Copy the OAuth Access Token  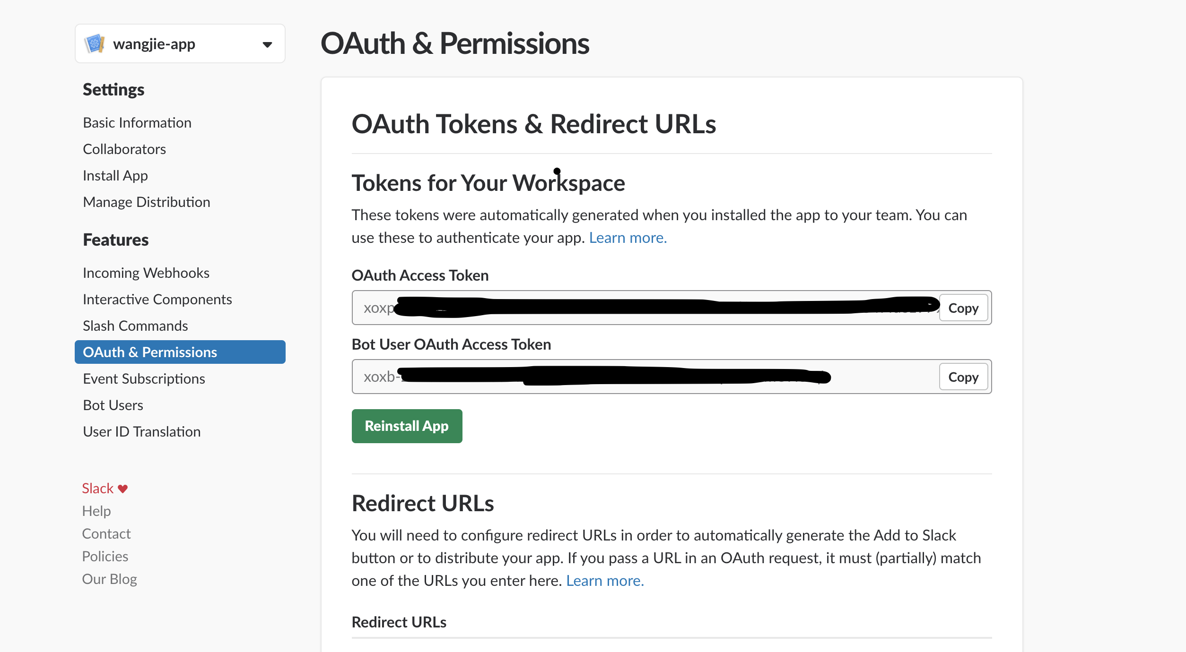pos(963,308)
